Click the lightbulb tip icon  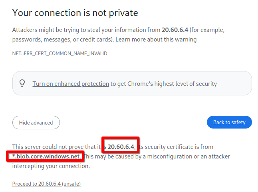click(22, 83)
